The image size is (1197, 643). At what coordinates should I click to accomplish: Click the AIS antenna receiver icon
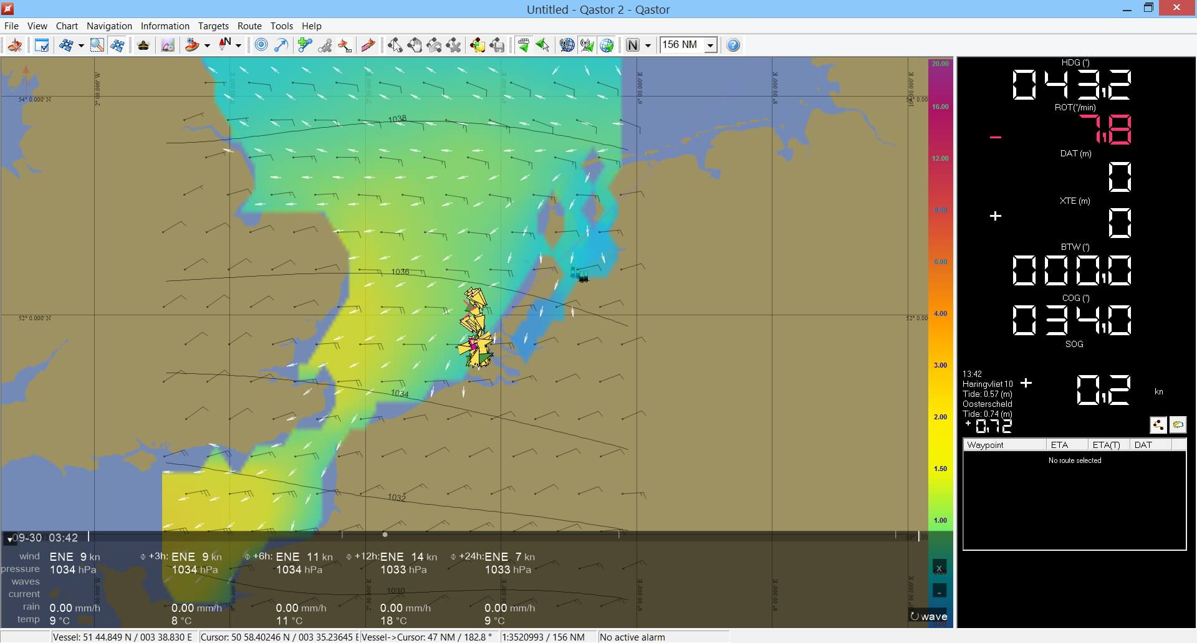click(587, 45)
